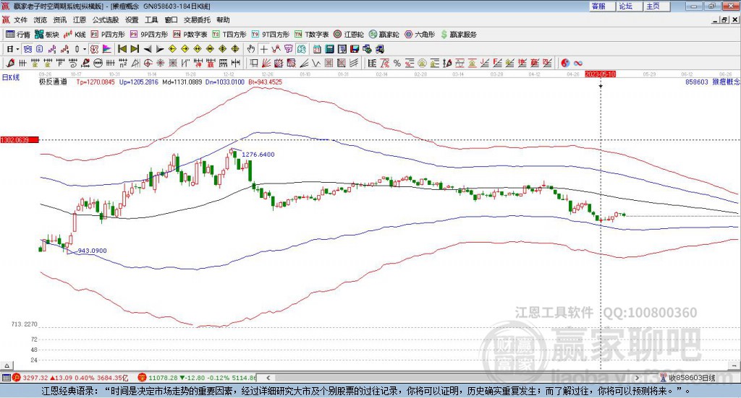Select the hand pan tool
This screenshot has width=741, height=398.
pyautogui.click(x=251, y=49)
